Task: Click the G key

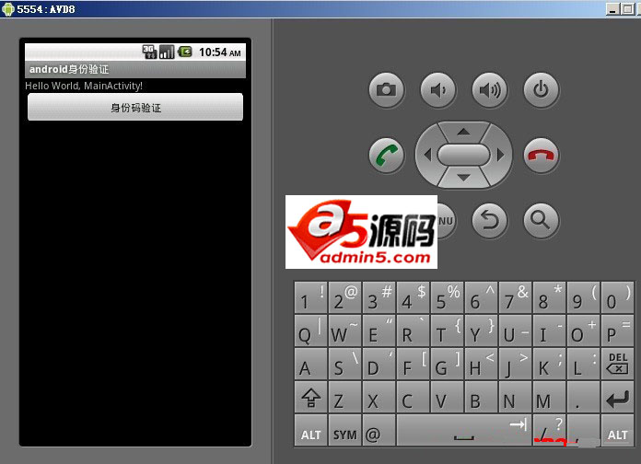Action: [448, 364]
